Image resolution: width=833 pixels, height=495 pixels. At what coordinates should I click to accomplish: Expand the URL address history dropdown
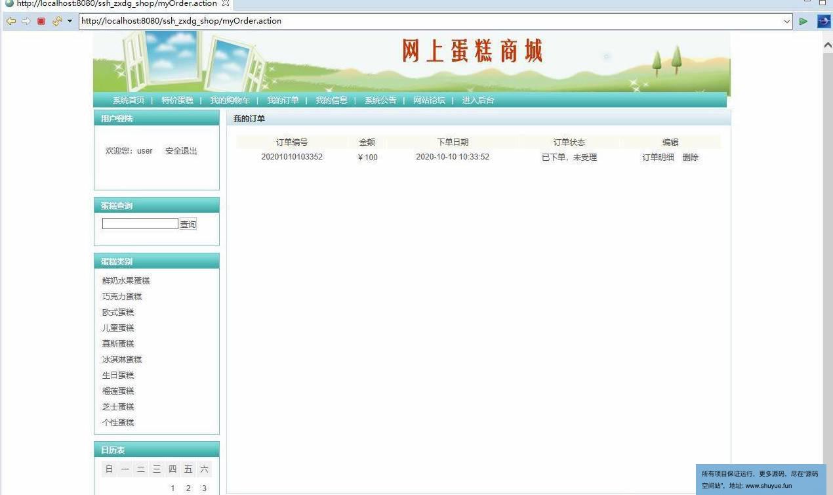coord(787,21)
